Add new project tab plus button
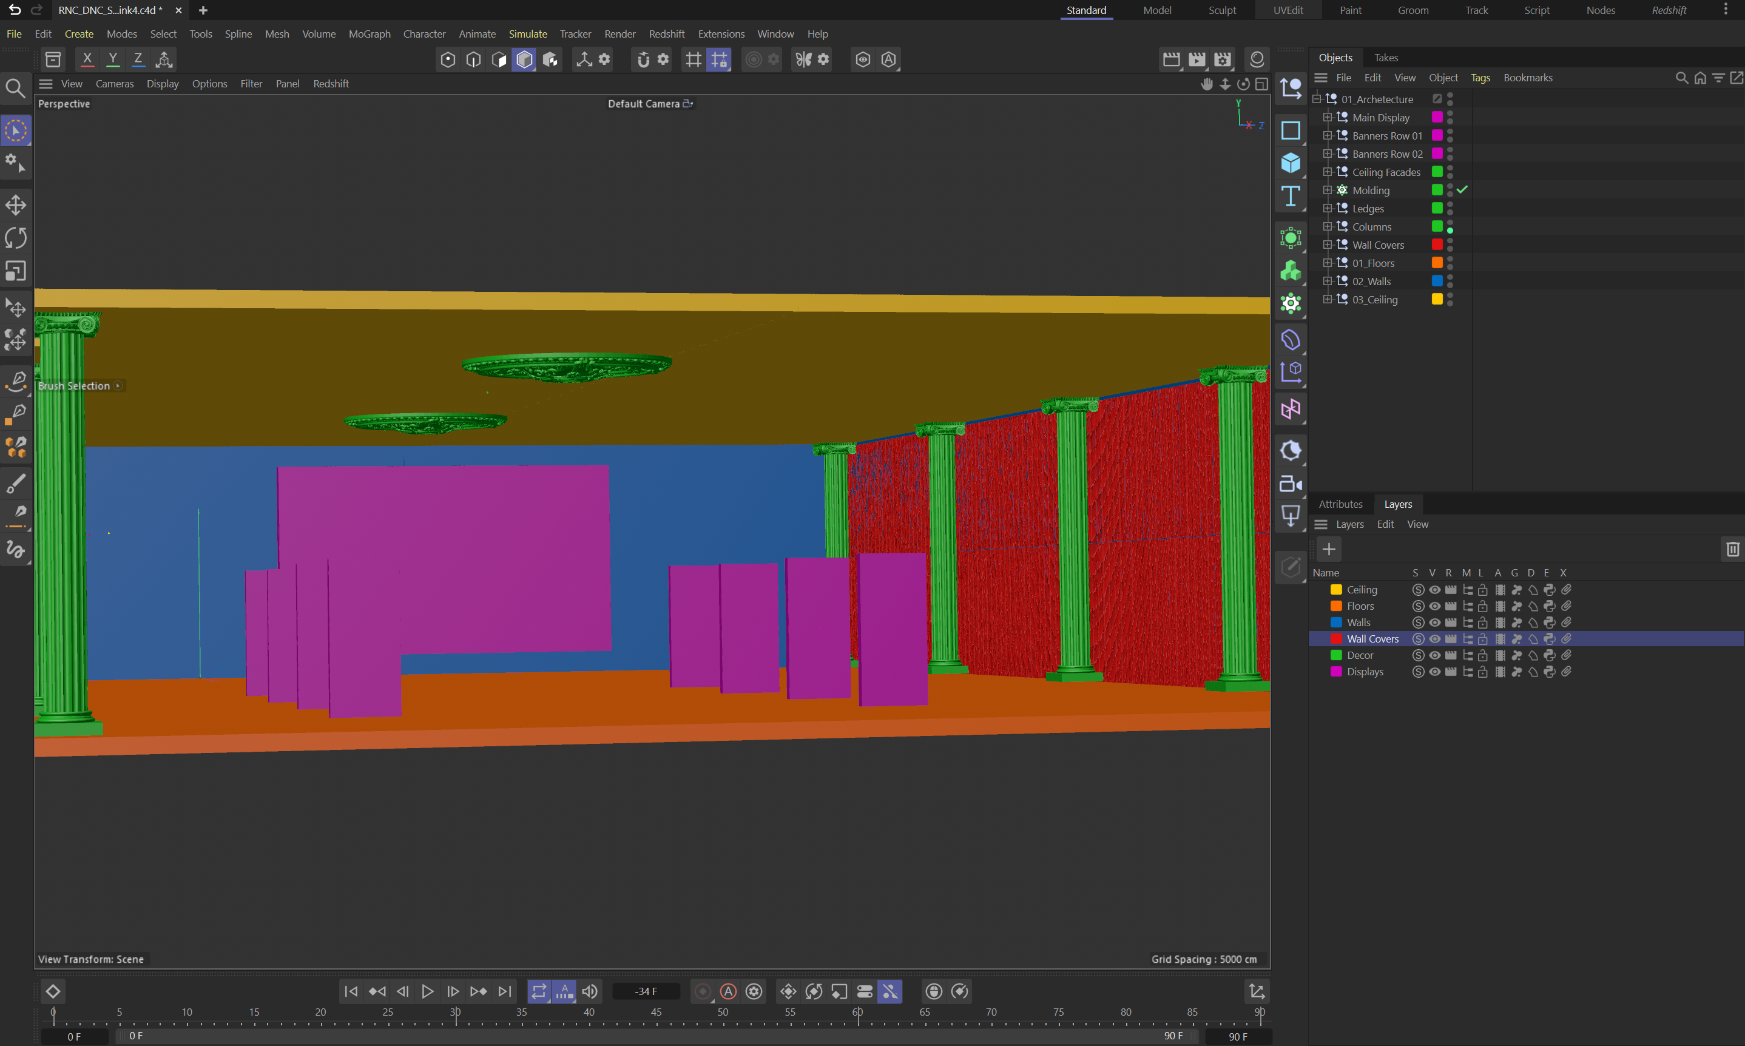Screen dimensions: 1745x1046 click(203, 10)
